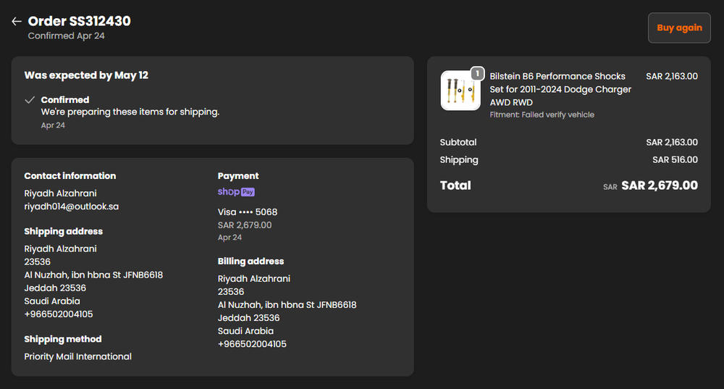Click the Subtotal label
Image resolution: width=724 pixels, height=389 pixels.
click(458, 142)
